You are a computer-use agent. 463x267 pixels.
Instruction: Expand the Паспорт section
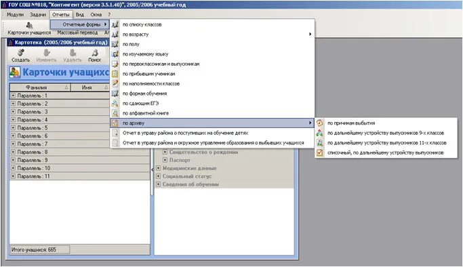coord(165,160)
